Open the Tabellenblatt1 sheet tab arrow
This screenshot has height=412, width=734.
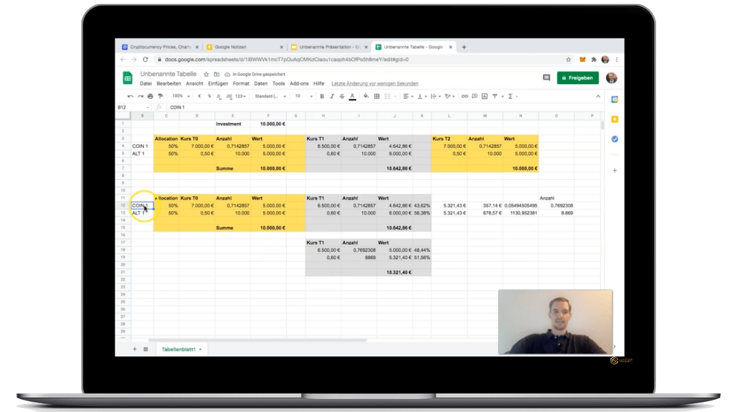point(200,349)
